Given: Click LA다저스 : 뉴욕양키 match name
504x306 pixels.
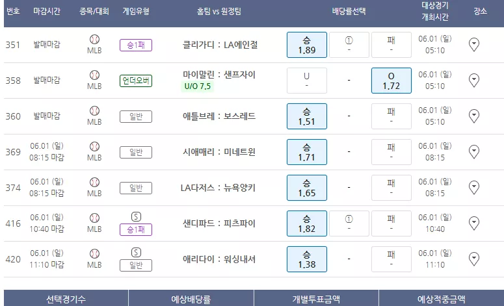Looking at the screenshot, I should [x=218, y=188].
